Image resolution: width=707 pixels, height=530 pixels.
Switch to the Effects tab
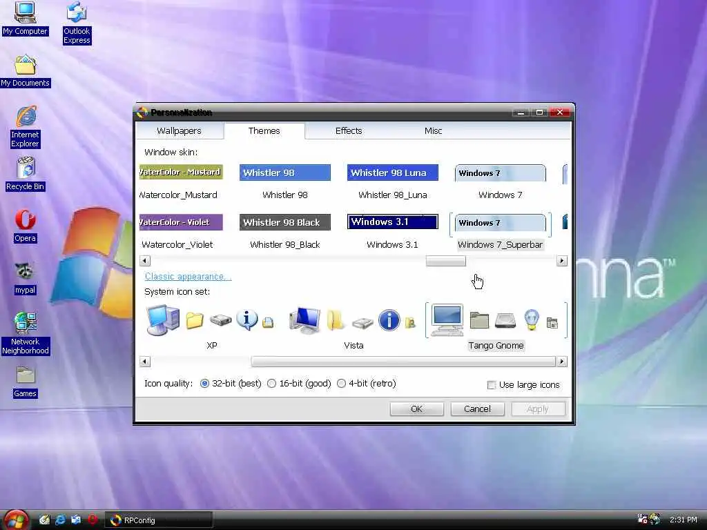tap(349, 130)
